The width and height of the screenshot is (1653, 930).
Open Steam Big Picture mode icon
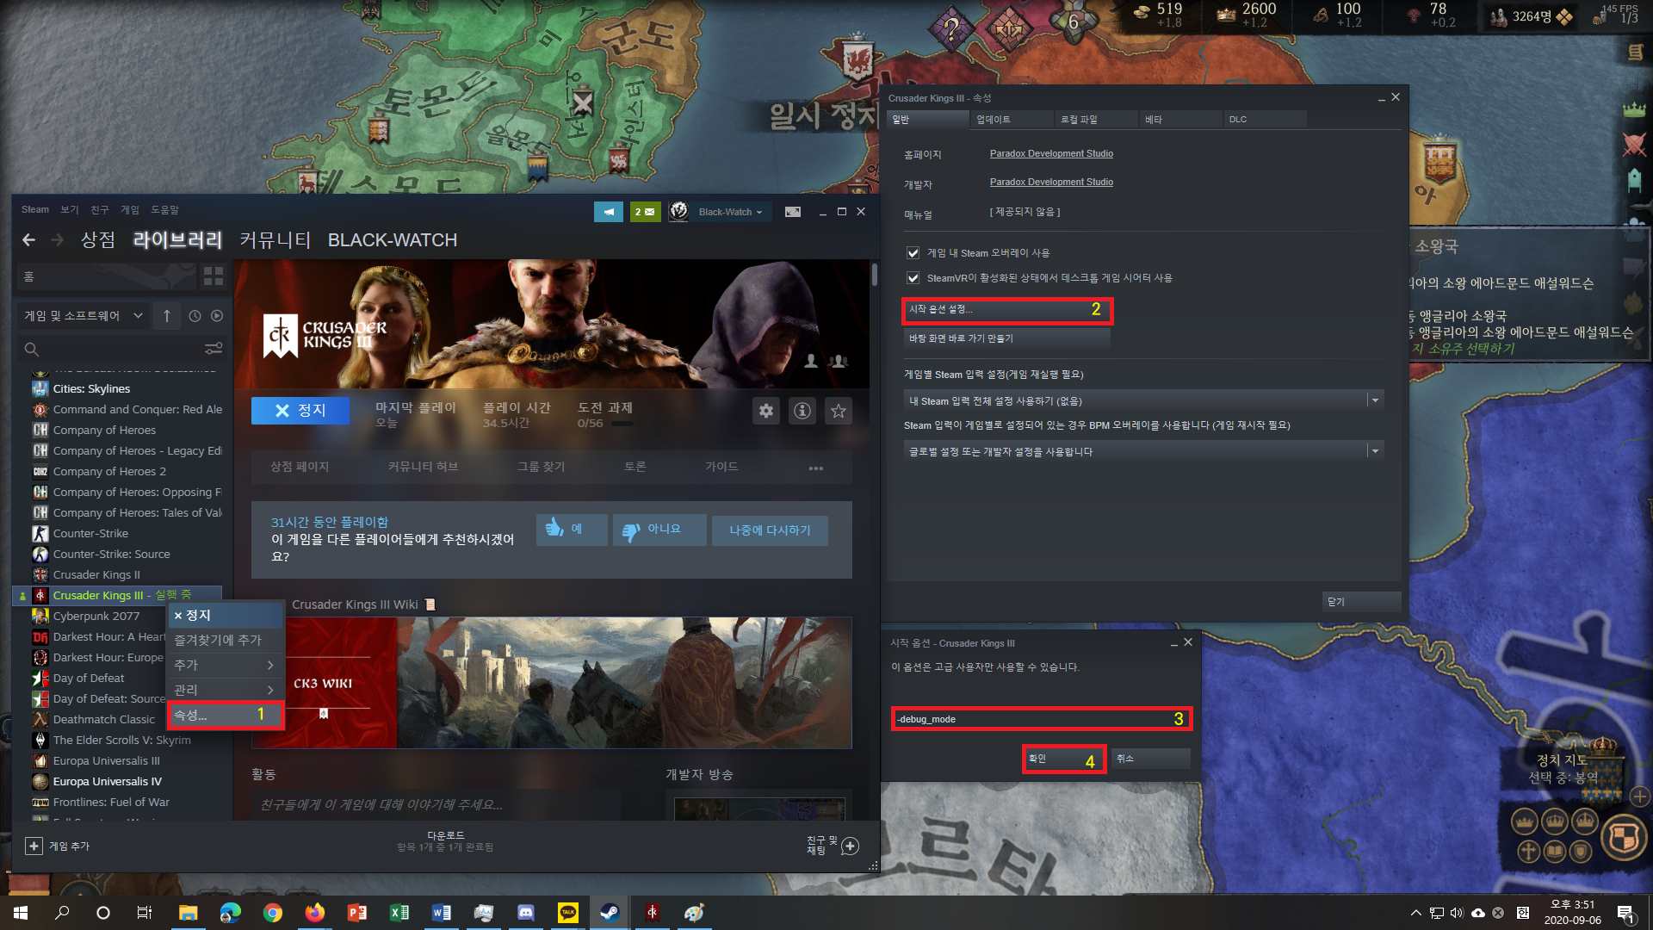click(x=793, y=212)
